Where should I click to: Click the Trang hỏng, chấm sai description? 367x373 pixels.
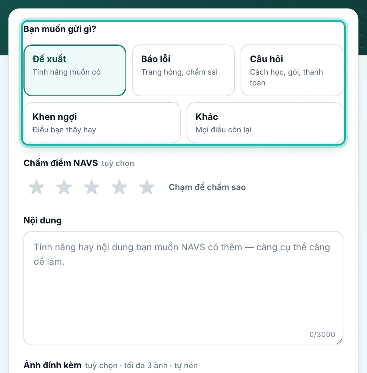(x=179, y=72)
